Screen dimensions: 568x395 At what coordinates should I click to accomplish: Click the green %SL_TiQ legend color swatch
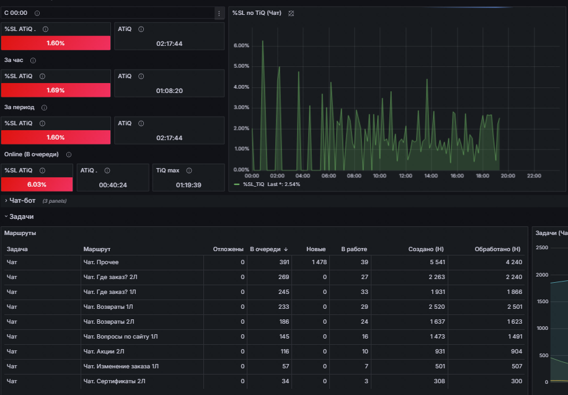pyautogui.click(x=237, y=184)
